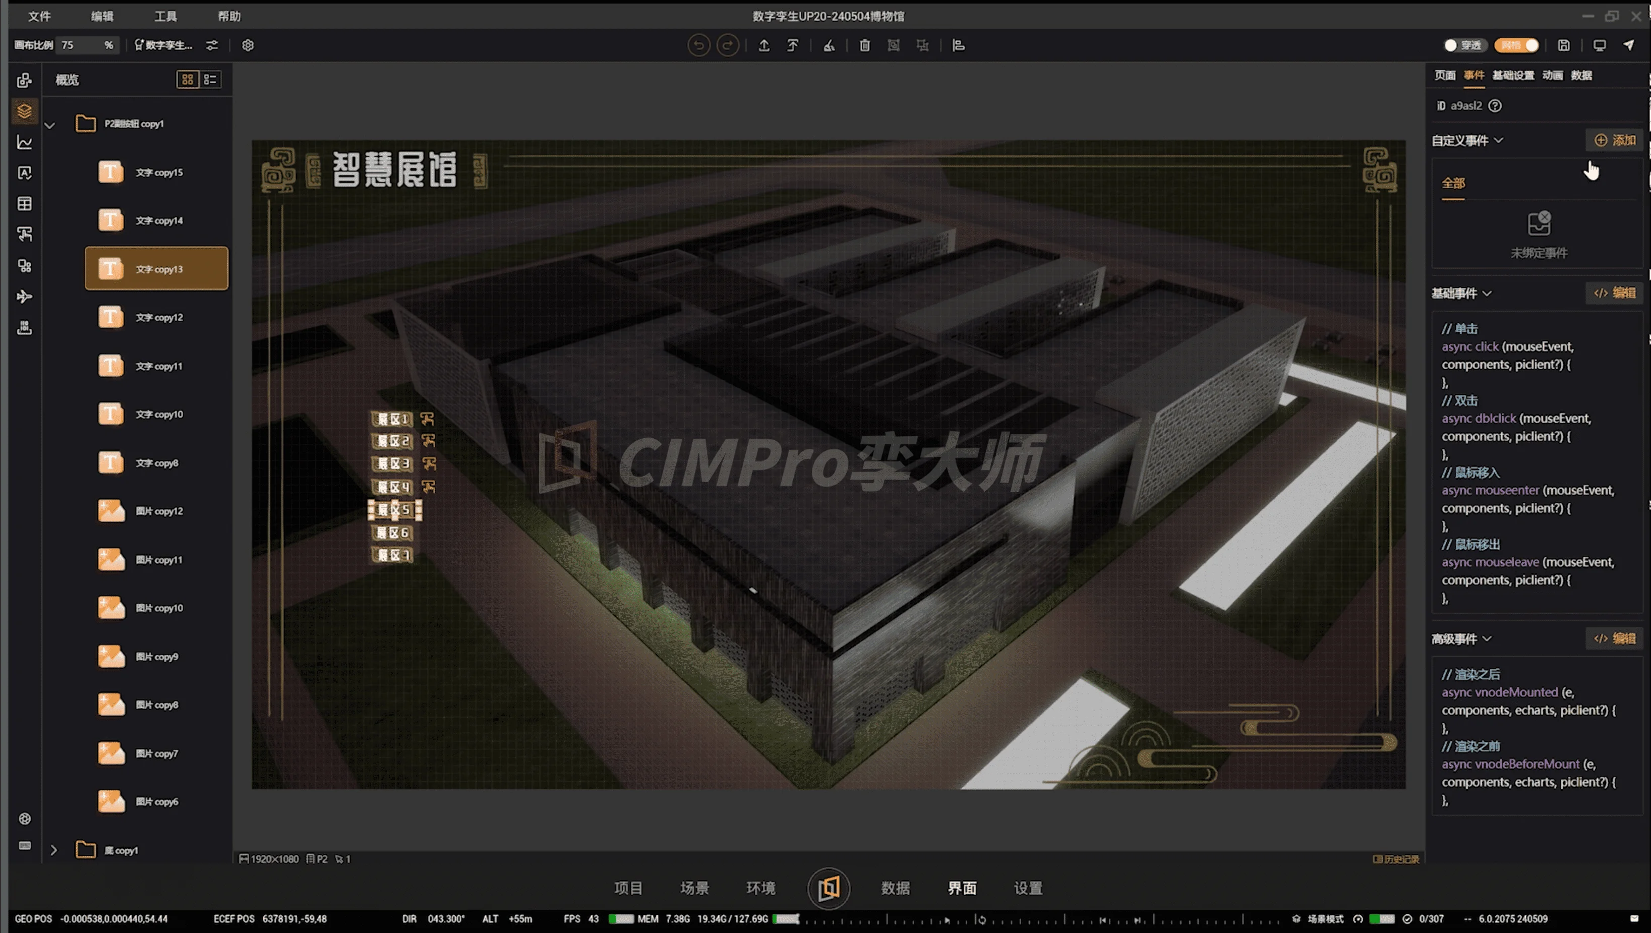Disable the 网格 grid toggle
Viewport: 1651px width, 933px height.
(x=1516, y=45)
